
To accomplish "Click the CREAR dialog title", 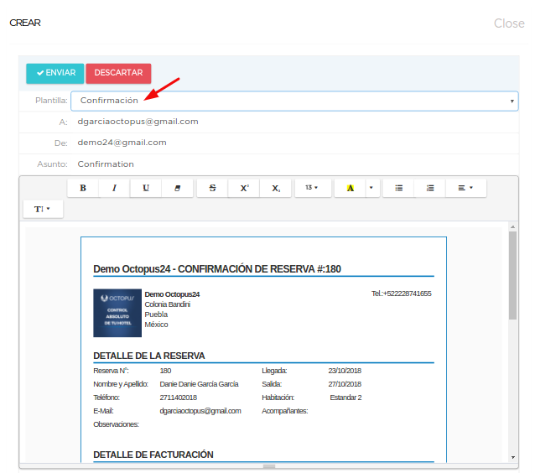I will [25, 23].
